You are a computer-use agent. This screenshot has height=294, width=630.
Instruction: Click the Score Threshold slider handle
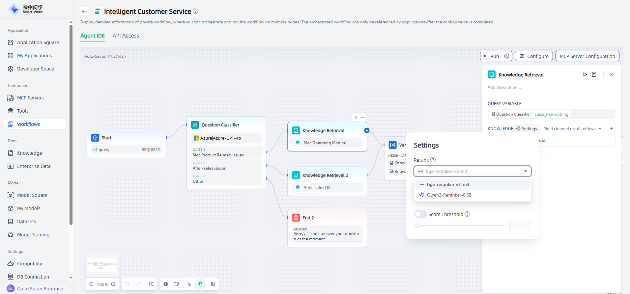(416, 226)
